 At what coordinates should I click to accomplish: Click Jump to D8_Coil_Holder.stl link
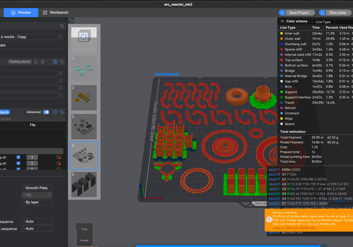(294, 228)
